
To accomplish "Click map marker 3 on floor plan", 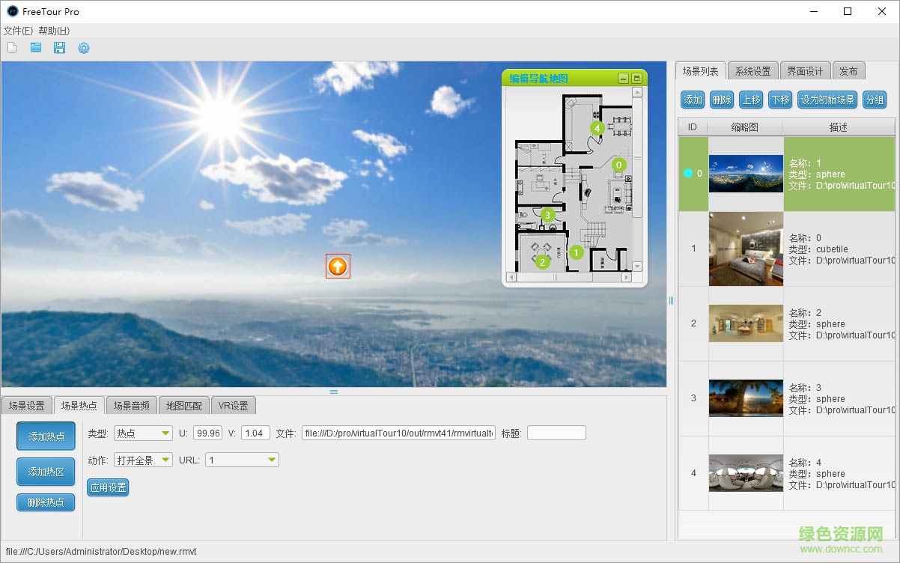I will (547, 215).
